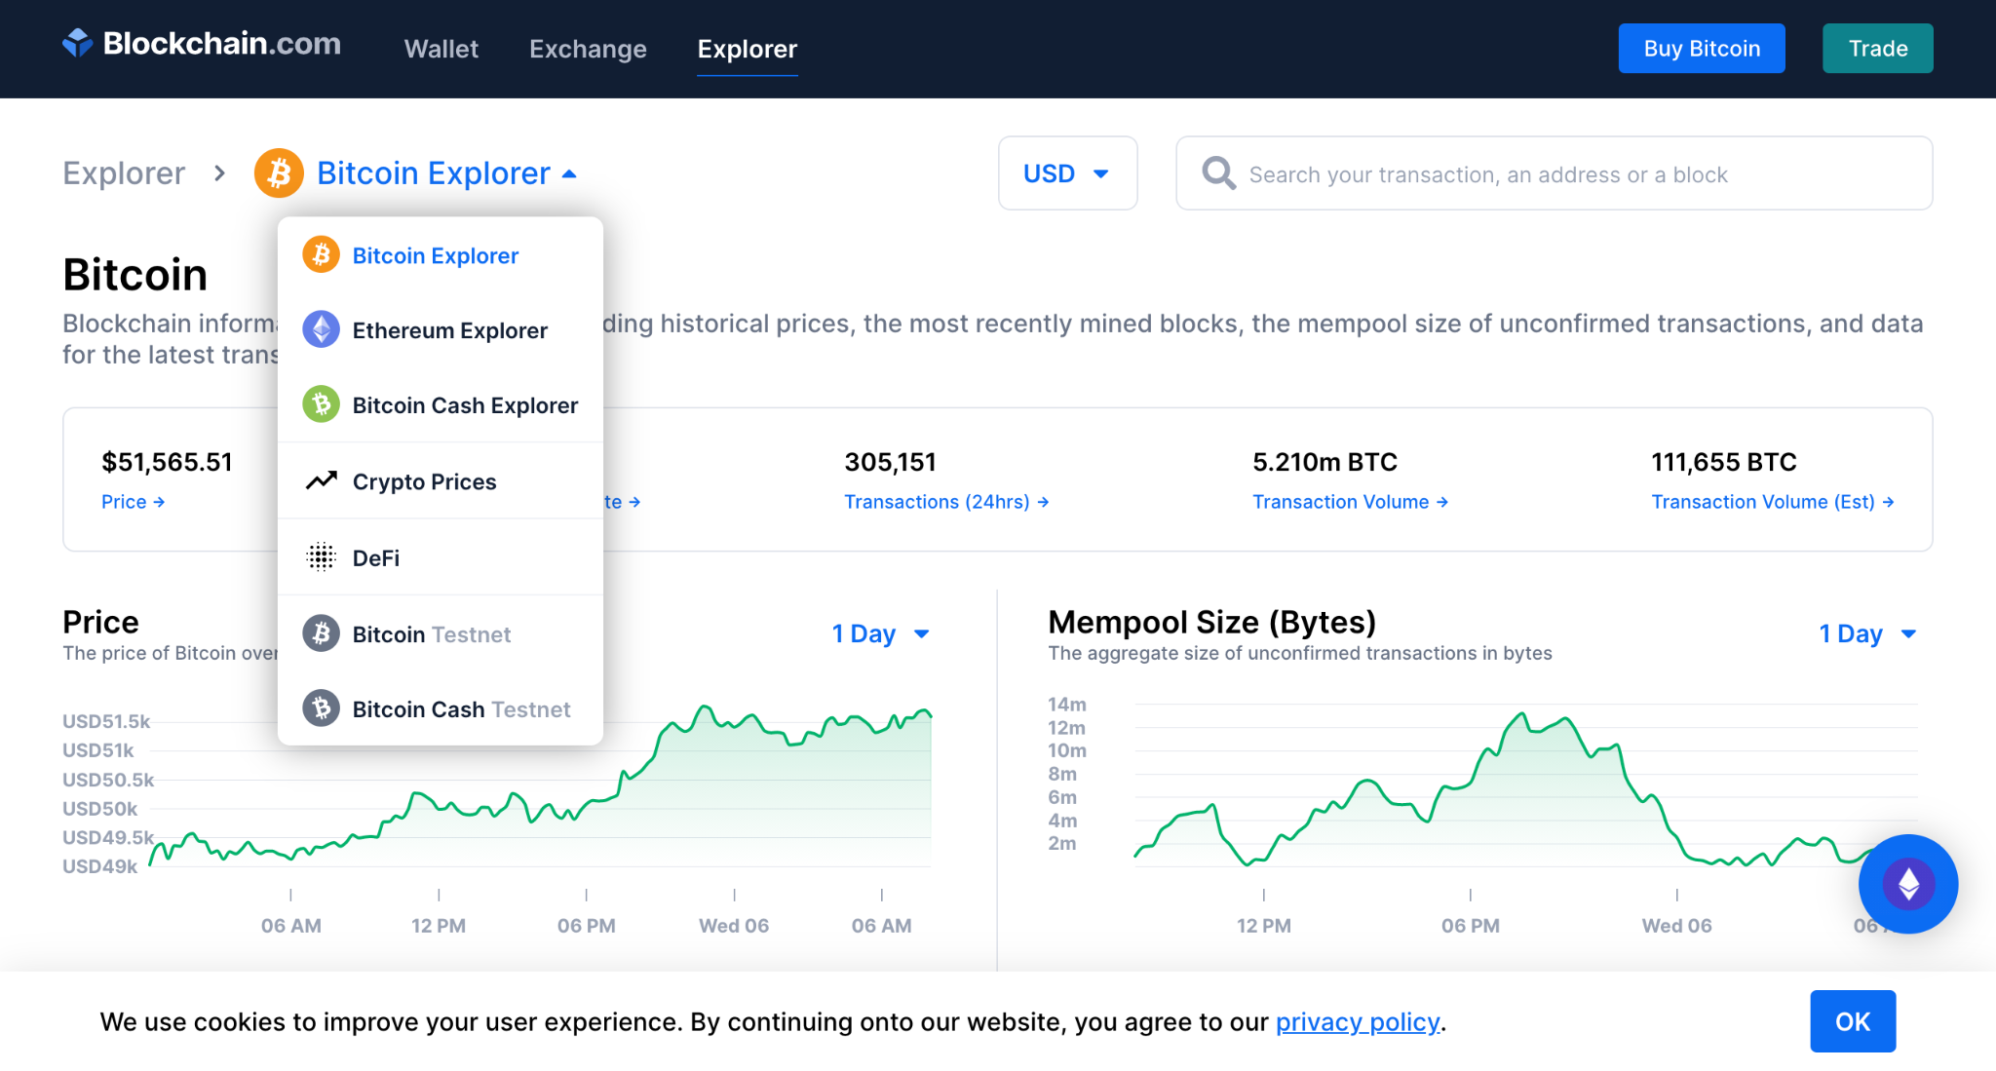Click the Crypto Prices trend arrow icon
This screenshot has height=1071, width=1996.
tap(321, 480)
